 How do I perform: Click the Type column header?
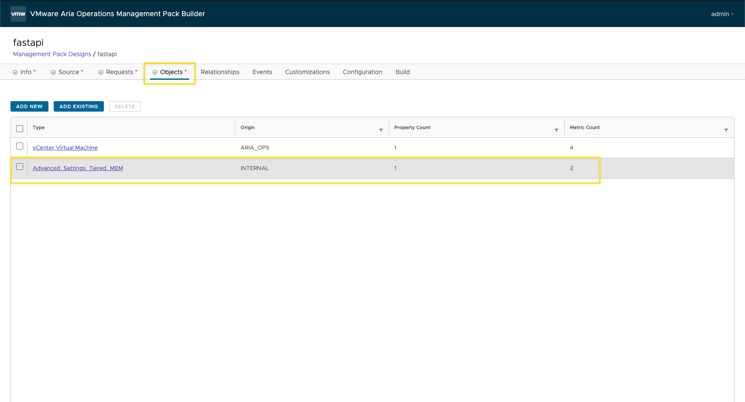coord(39,127)
